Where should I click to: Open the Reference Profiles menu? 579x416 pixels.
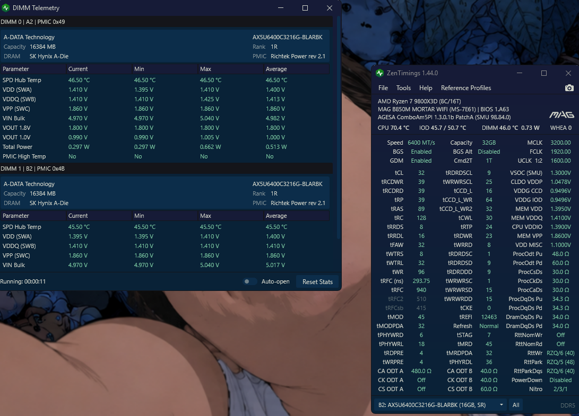point(465,88)
